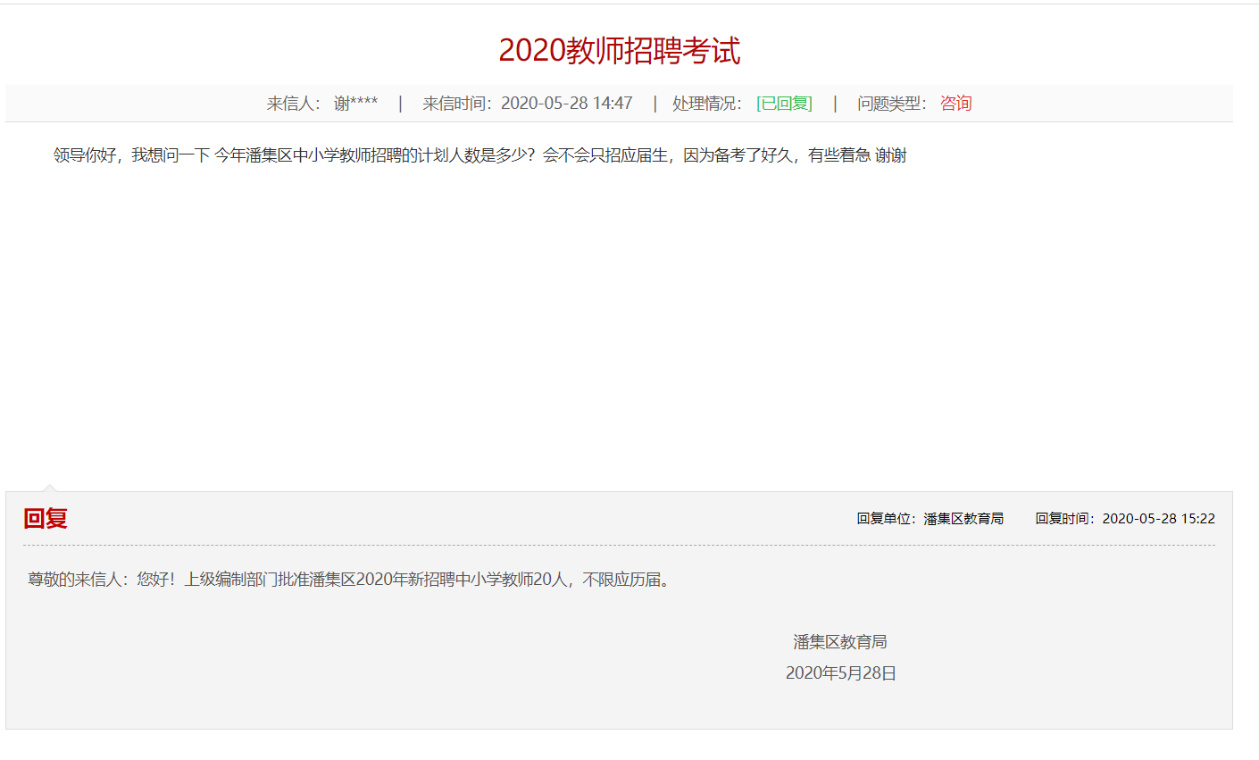Viewport: 1259px width, 760px height.
Task: Click the 回复单位 label in reply header
Action: [888, 519]
